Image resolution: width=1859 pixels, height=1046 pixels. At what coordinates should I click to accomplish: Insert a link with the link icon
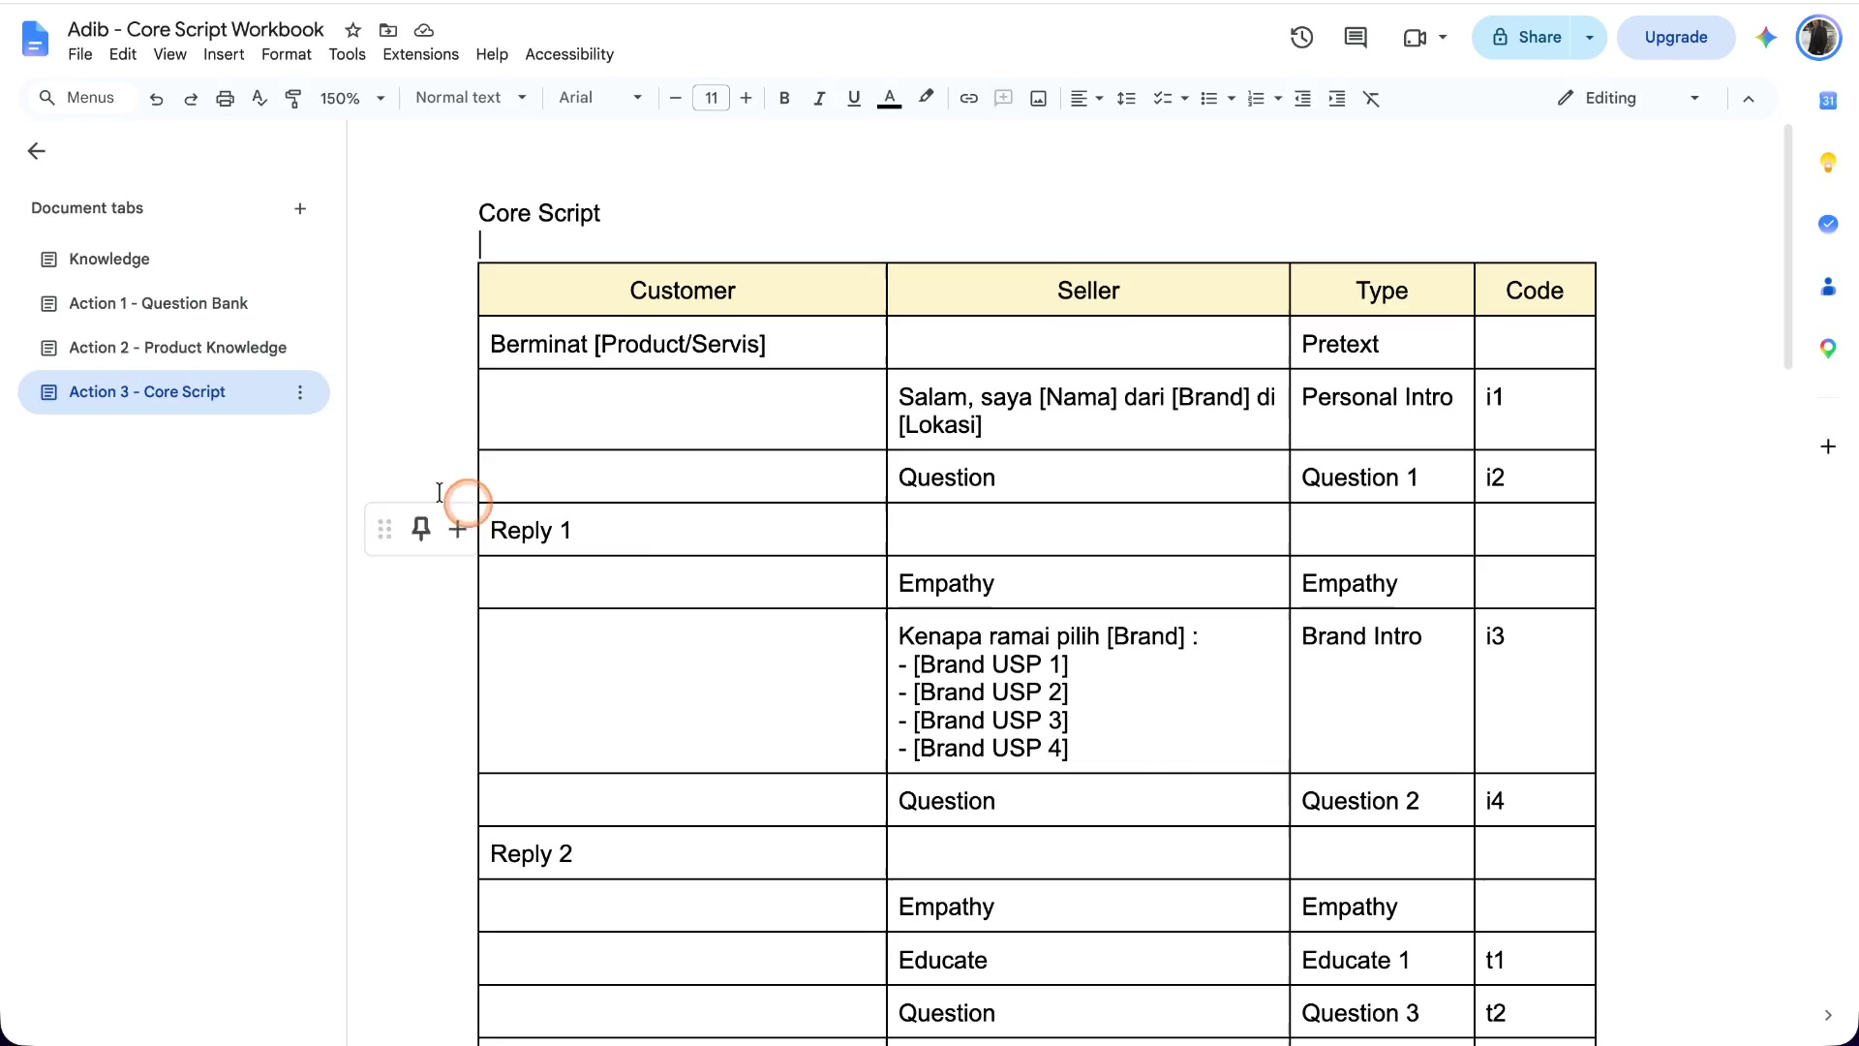[968, 98]
